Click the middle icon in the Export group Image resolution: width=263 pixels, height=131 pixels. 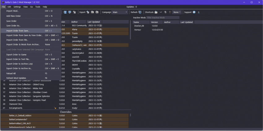pos(93,12)
